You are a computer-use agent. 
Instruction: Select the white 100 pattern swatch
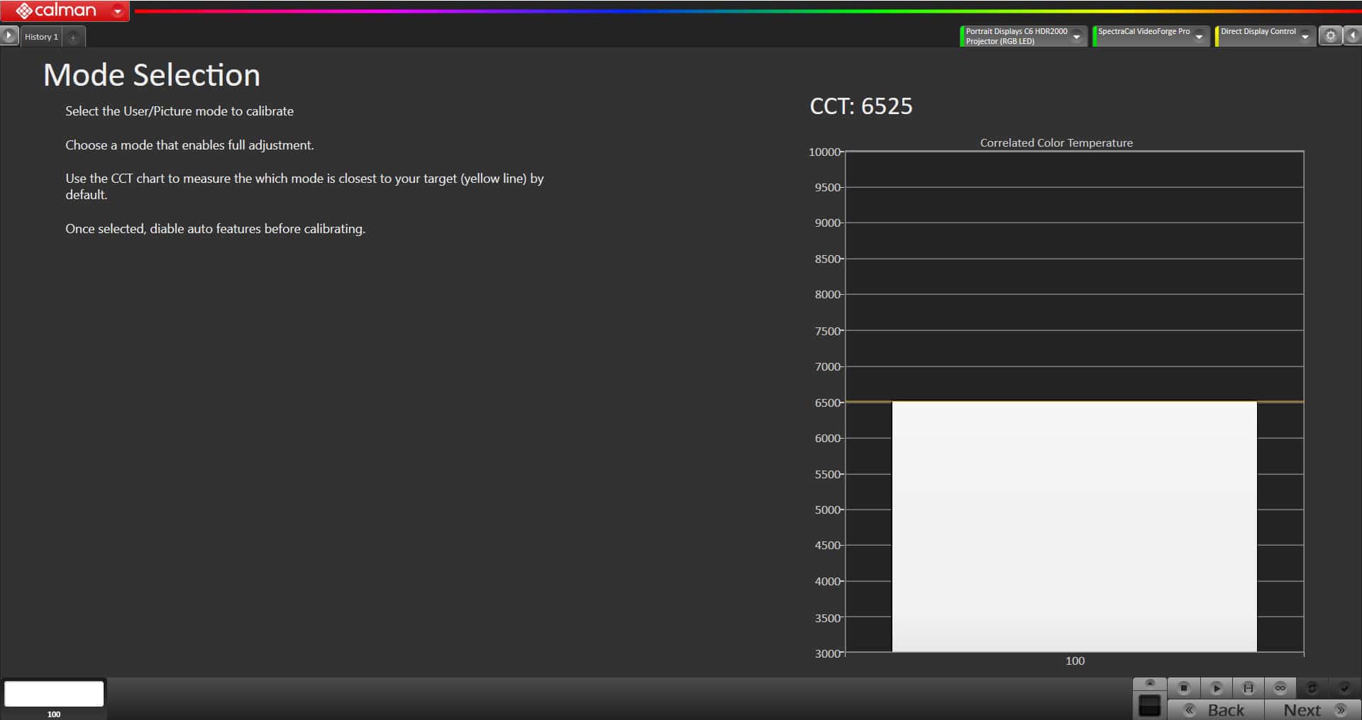[x=54, y=694]
